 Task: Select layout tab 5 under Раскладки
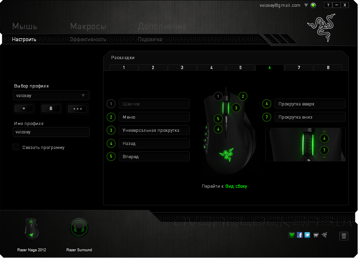point(241,67)
